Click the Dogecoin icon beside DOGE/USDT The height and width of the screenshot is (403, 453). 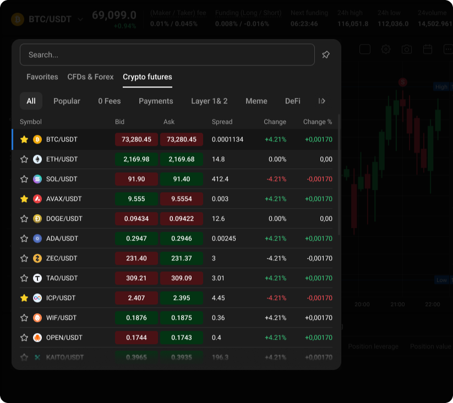pos(37,219)
